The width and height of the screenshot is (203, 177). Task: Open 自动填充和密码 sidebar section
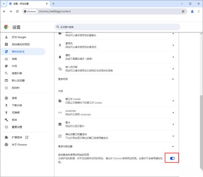tap(21, 44)
